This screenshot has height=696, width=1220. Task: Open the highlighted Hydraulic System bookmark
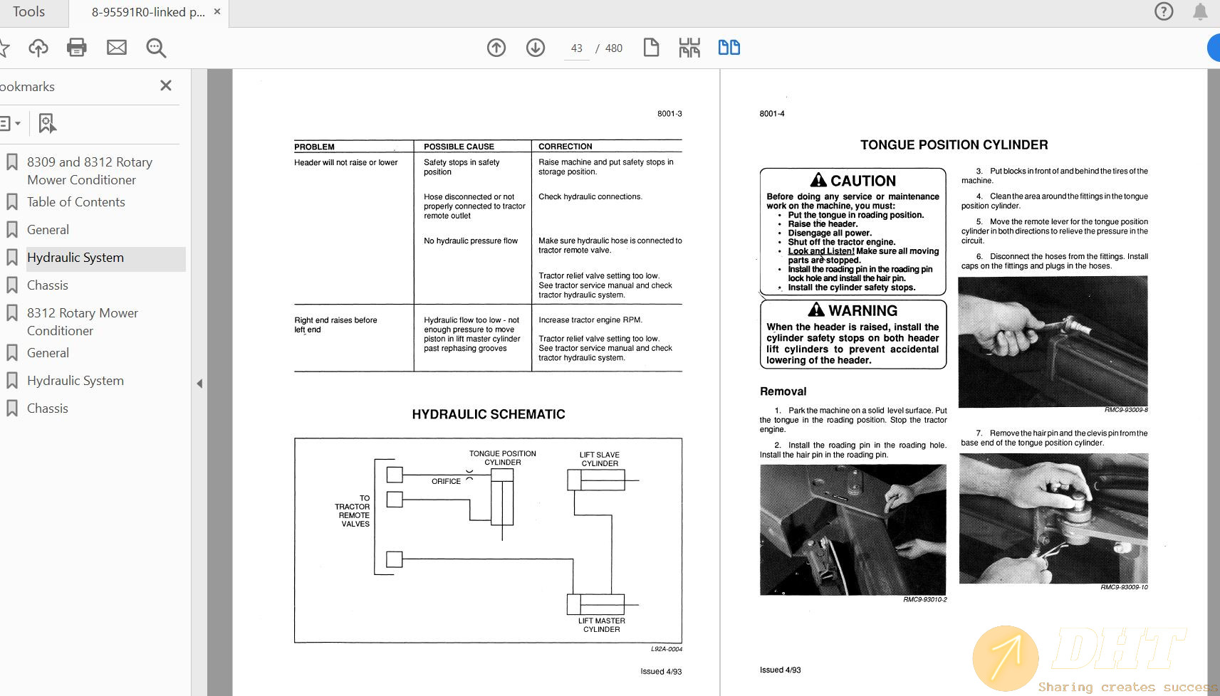[75, 258]
